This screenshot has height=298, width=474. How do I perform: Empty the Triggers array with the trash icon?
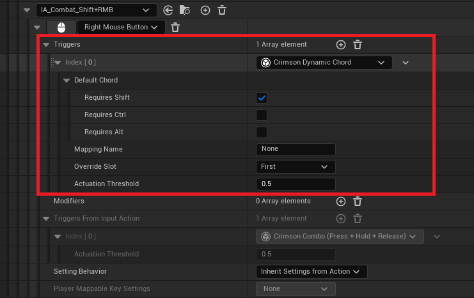tap(358, 45)
